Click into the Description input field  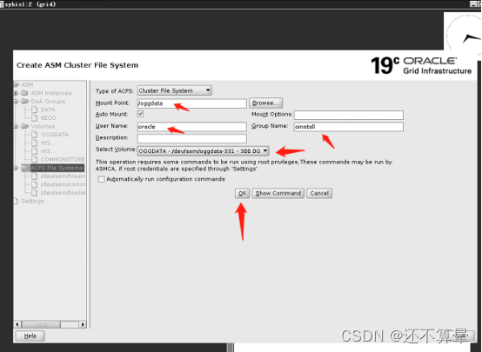[x=191, y=138]
